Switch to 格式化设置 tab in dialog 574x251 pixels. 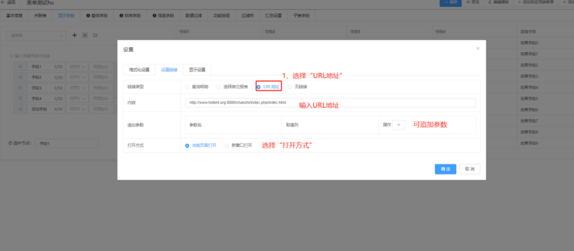pos(139,70)
